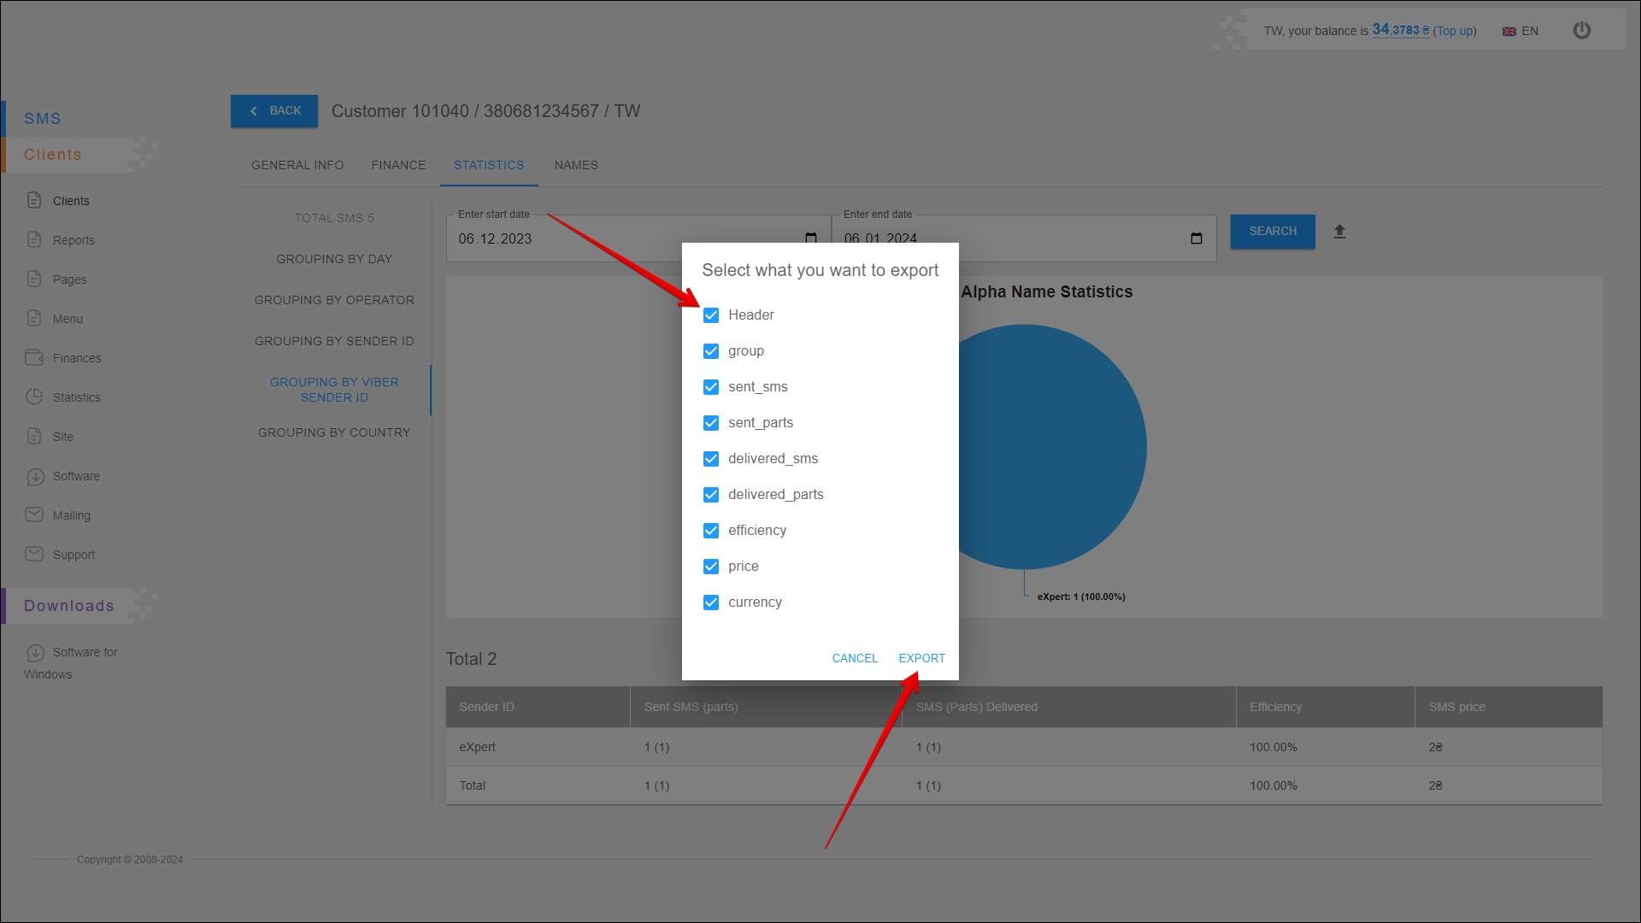This screenshot has height=923, width=1641.
Task: Open start date calendar picker icon
Action: click(811, 238)
